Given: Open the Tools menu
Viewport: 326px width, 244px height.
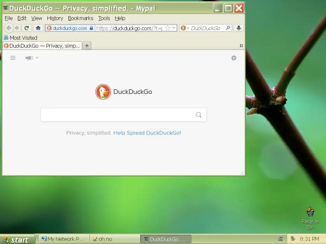Looking at the screenshot, I should (104, 18).
